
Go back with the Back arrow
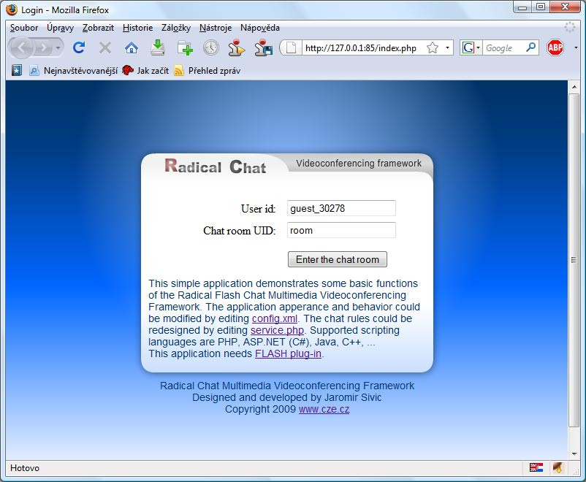(x=22, y=47)
